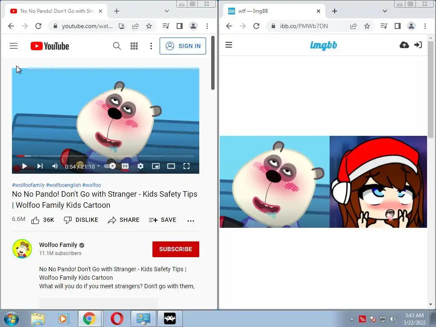Click the imgbb logo
The width and height of the screenshot is (436, 327).
[324, 45]
